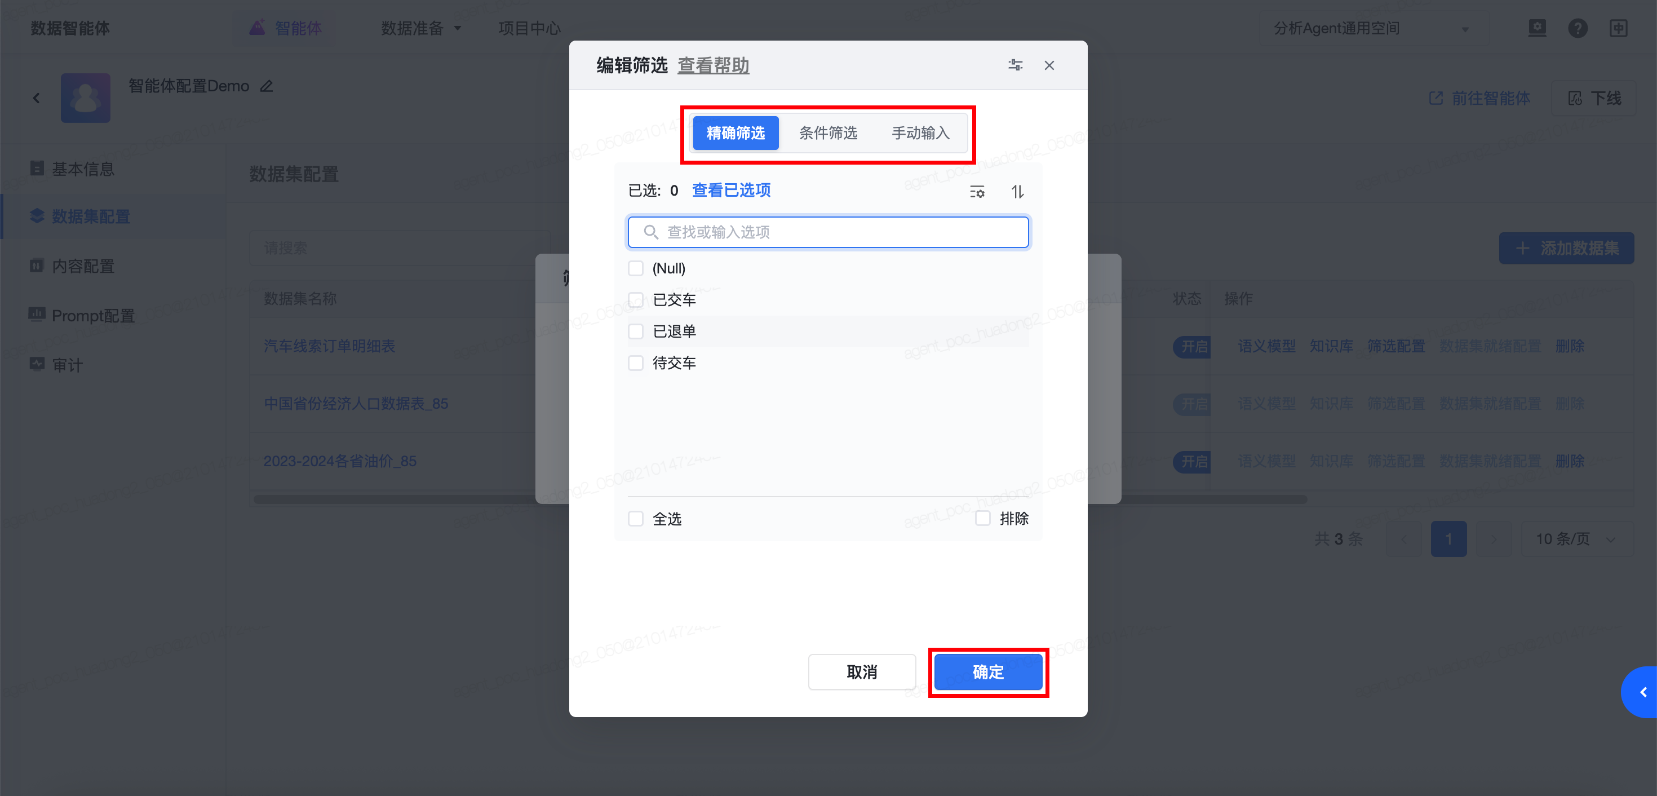Screen dimensions: 1657x796
Task: Click the 下线 button
Action: pyautogui.click(x=1594, y=98)
